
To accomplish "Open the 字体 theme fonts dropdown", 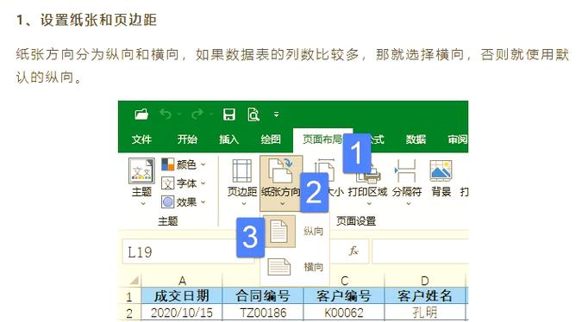I will point(184,183).
